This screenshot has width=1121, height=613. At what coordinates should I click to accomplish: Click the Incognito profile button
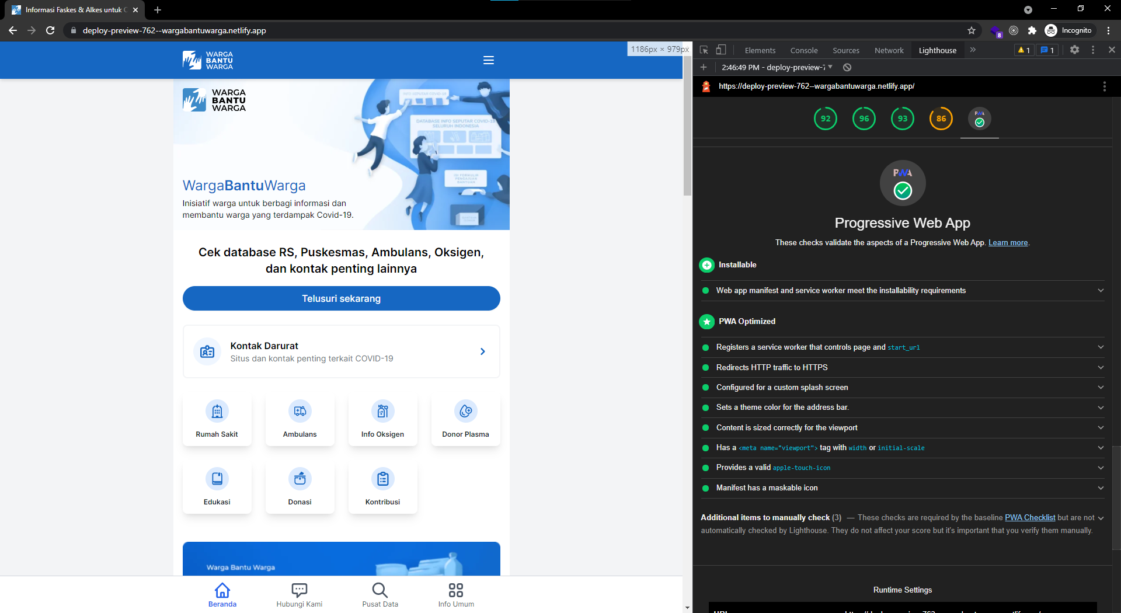(1068, 30)
